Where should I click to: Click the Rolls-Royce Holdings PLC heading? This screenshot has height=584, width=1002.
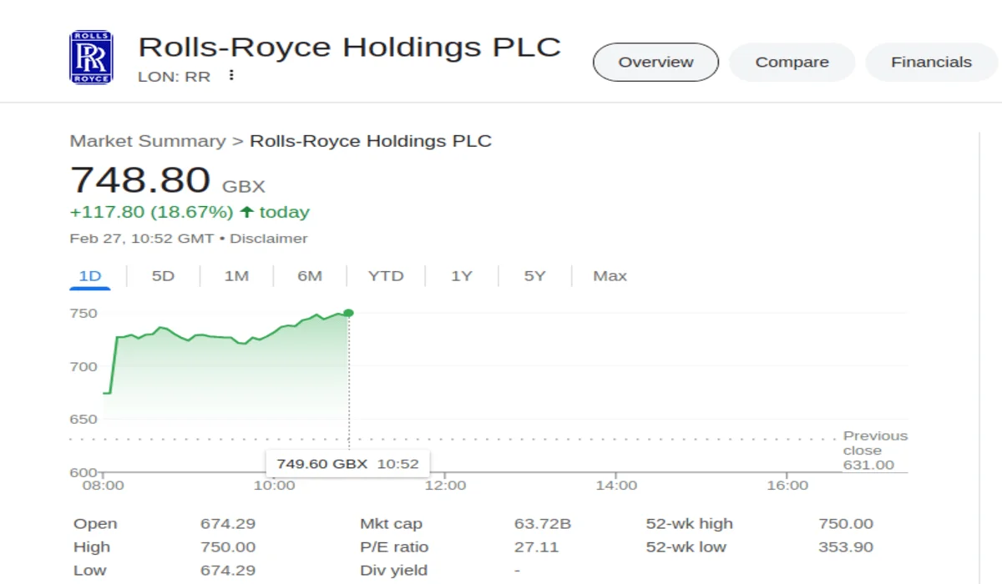349,47
